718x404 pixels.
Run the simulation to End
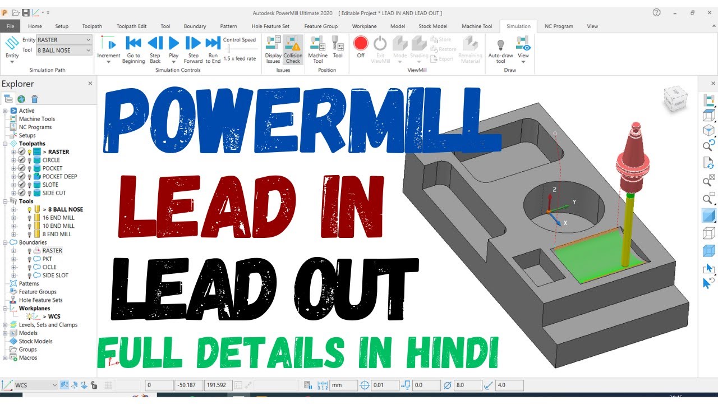click(213, 49)
